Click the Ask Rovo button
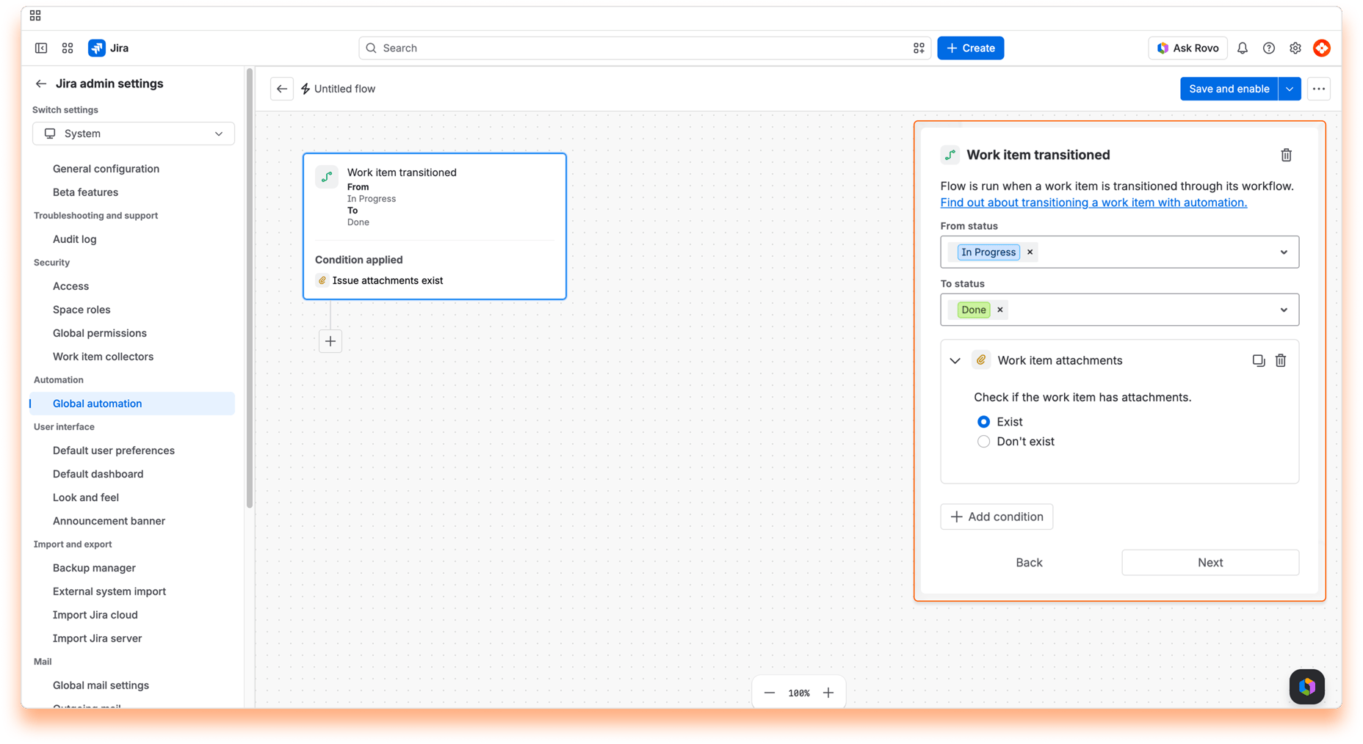 tap(1187, 48)
